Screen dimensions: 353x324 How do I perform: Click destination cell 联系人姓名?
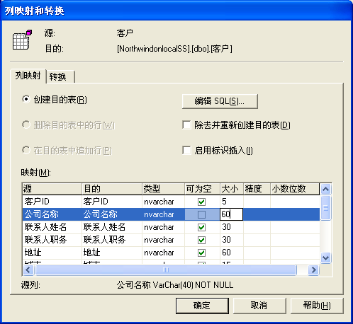(x=112, y=227)
